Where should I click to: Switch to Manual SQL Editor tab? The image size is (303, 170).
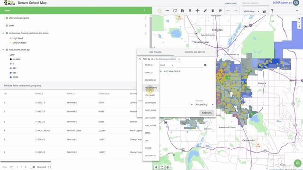(195, 52)
